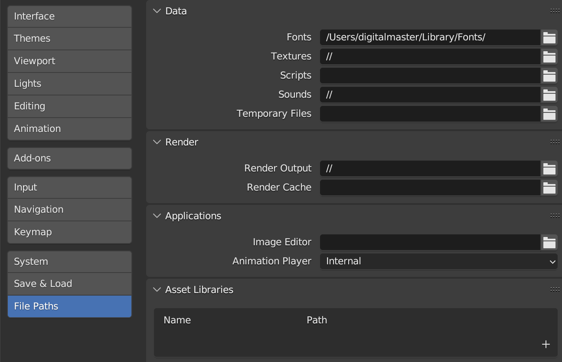Add a new asset library with the plus button

point(546,344)
